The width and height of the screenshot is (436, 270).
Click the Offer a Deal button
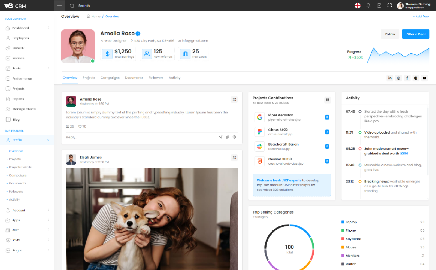coord(416,34)
